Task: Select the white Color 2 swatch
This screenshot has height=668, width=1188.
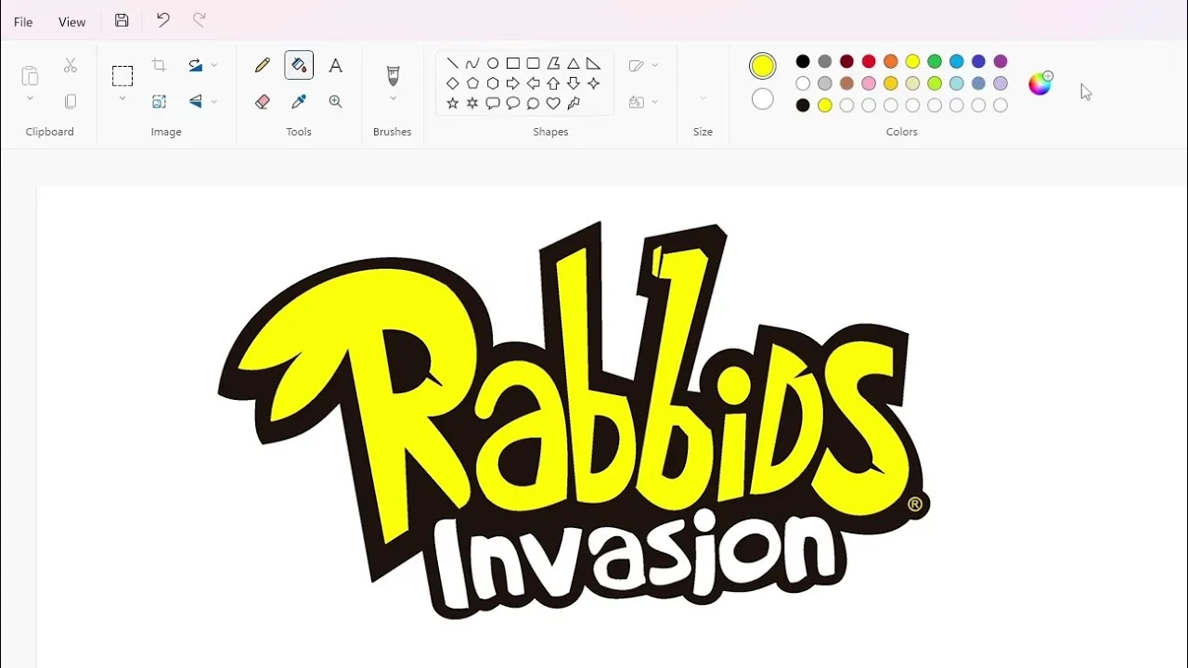Action: coord(763,99)
